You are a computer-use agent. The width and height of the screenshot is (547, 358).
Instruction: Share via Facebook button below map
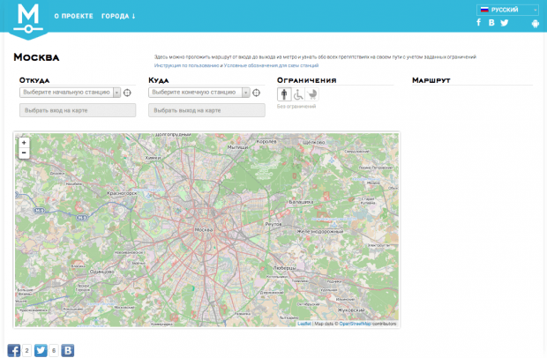14,350
